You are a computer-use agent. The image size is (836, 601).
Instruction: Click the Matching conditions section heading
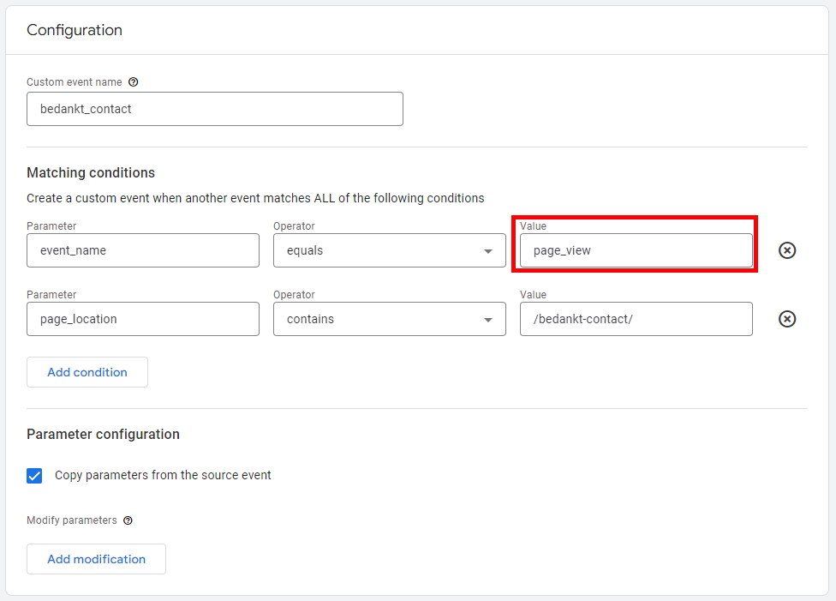pos(91,172)
